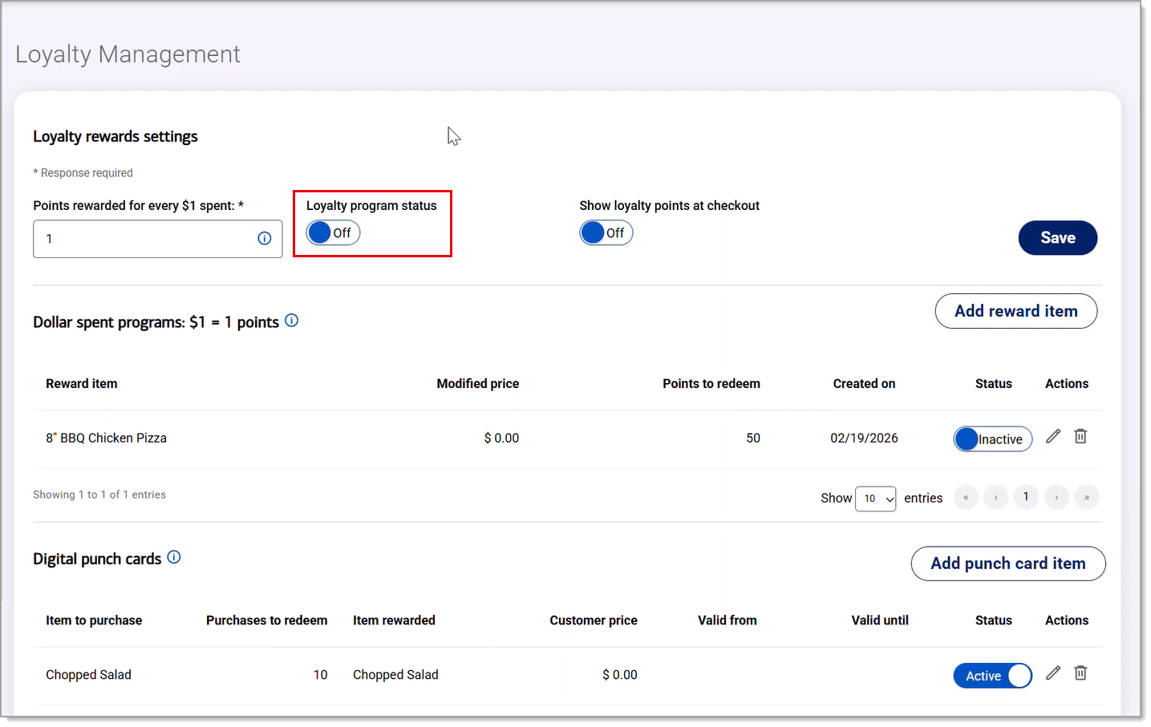The width and height of the screenshot is (1151, 727).
Task: Click info icon beside Digital punch cards
Action: click(174, 557)
